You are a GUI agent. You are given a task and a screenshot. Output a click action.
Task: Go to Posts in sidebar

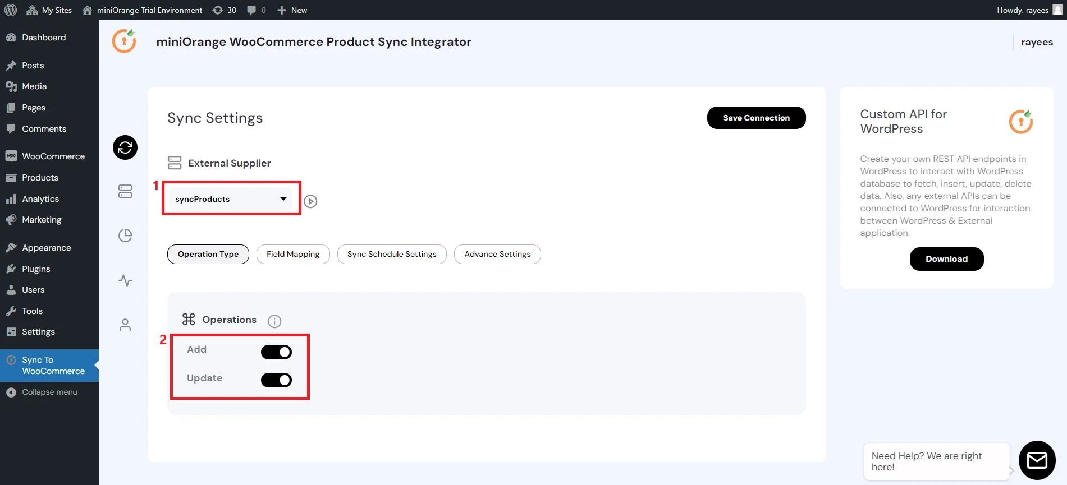(x=49, y=66)
